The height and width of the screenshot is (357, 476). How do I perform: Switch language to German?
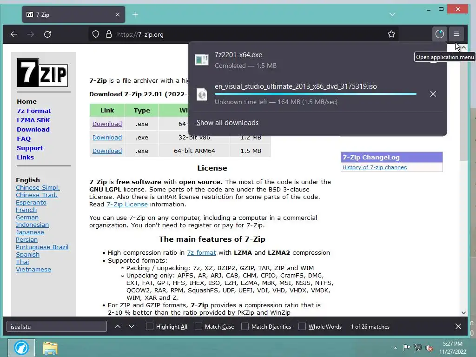click(27, 218)
